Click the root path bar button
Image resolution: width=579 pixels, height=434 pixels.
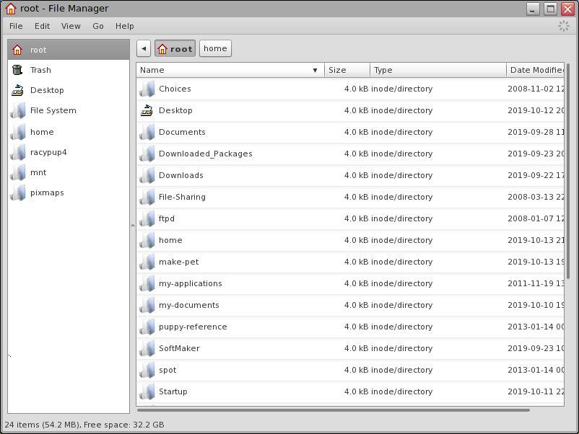point(175,49)
